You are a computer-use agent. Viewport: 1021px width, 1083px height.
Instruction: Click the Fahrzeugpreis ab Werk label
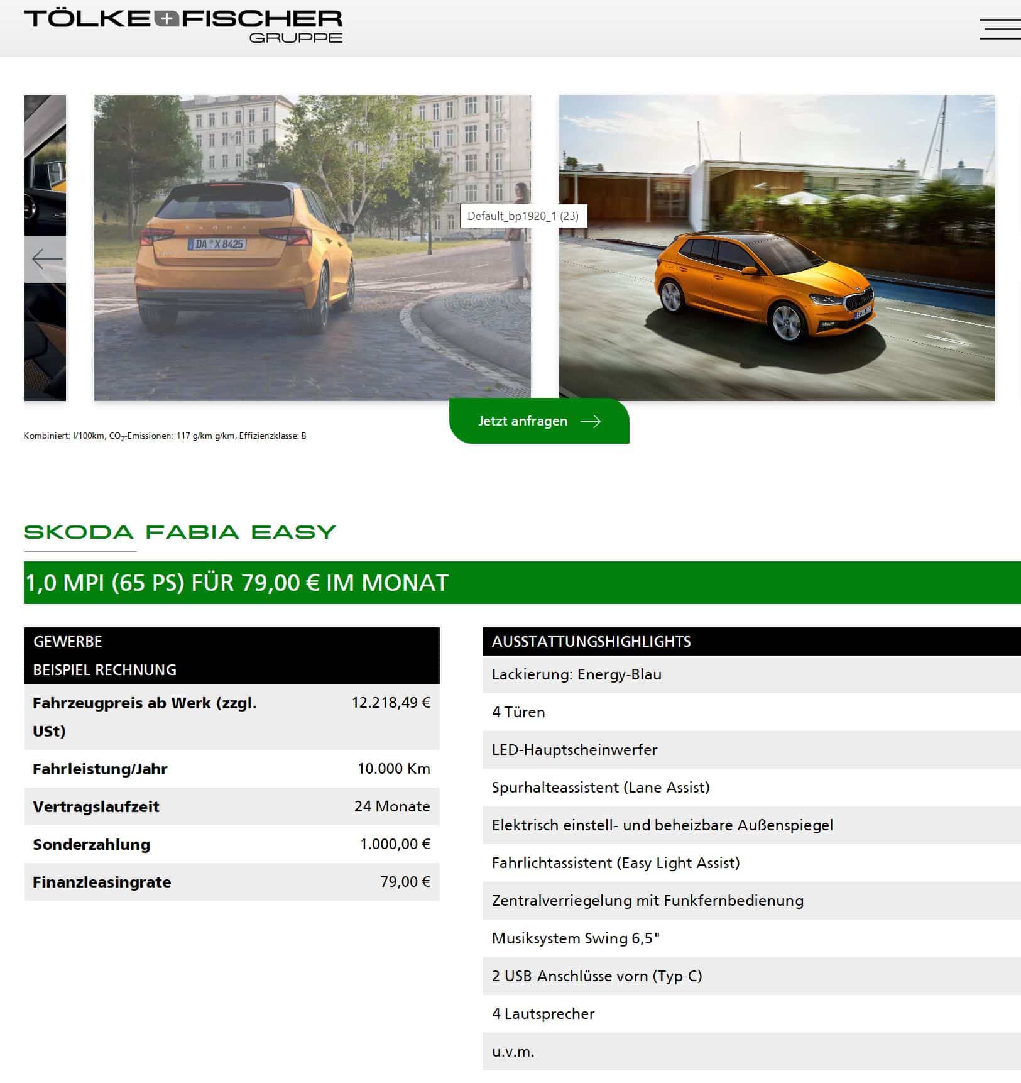point(145,717)
